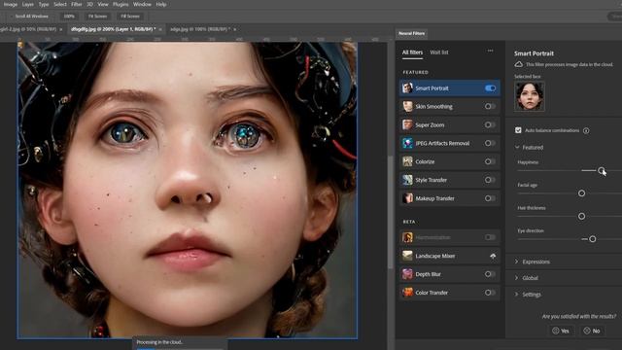Image resolution: width=622 pixels, height=350 pixels.
Task: Click the Facial age slider handle
Action: [x=581, y=193]
